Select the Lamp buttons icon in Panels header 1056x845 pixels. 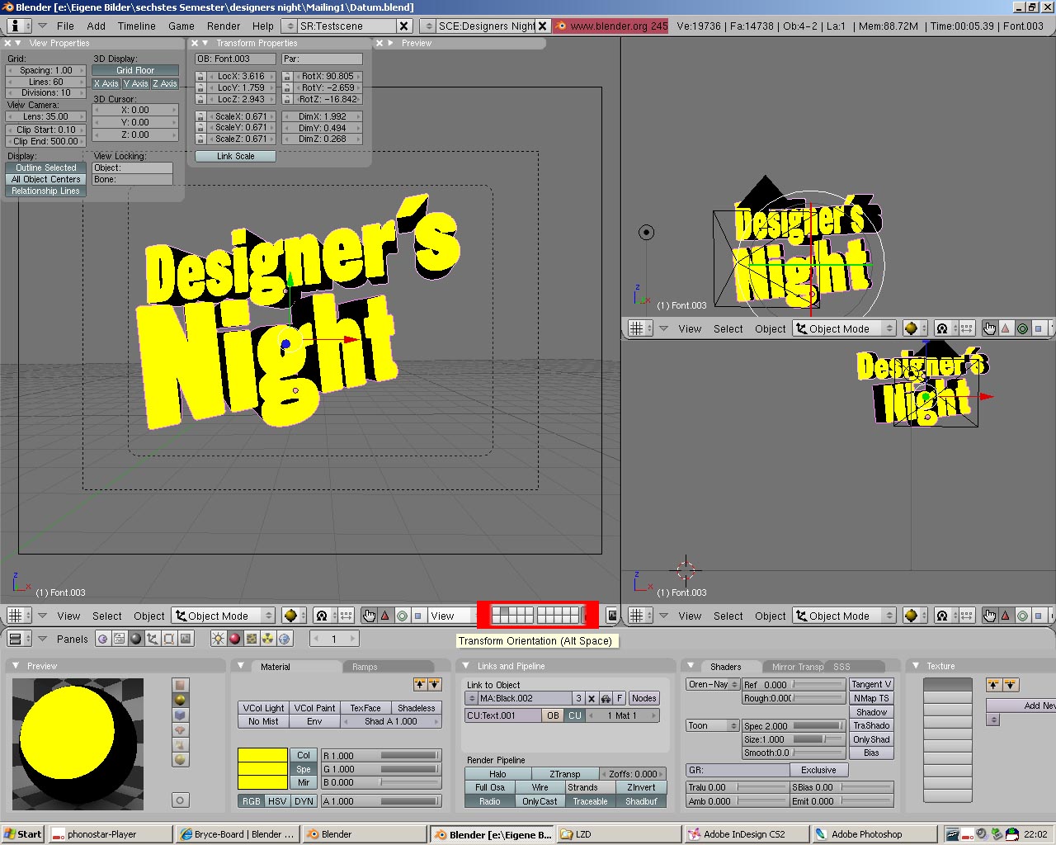point(218,639)
